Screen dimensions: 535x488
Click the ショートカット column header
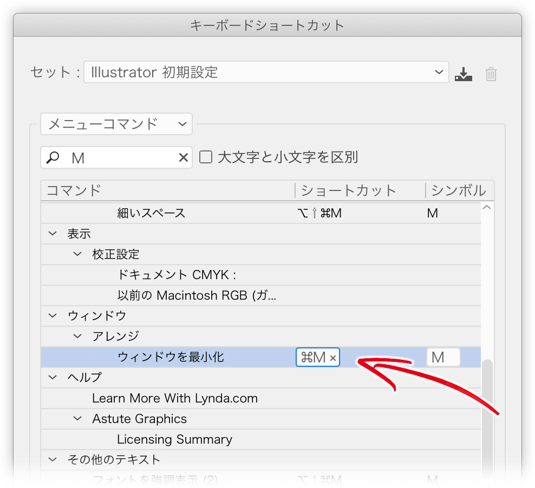pos(360,190)
